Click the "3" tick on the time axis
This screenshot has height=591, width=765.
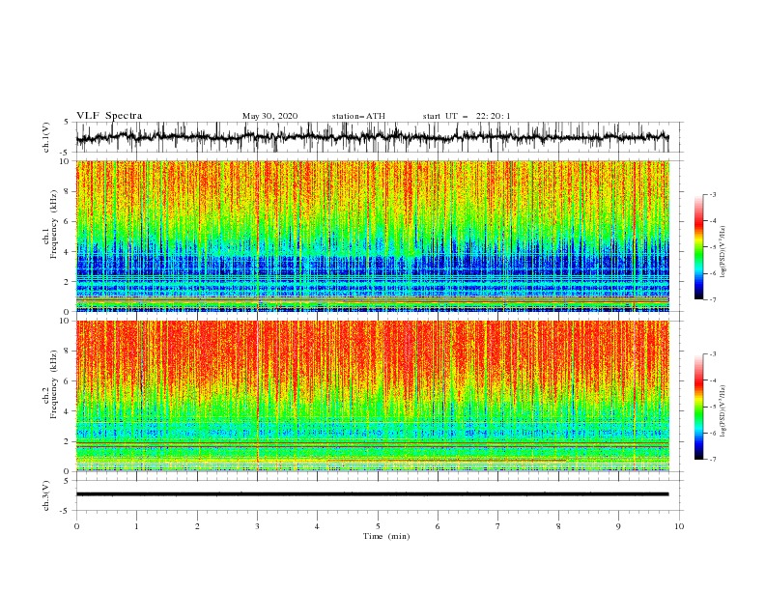click(x=257, y=526)
